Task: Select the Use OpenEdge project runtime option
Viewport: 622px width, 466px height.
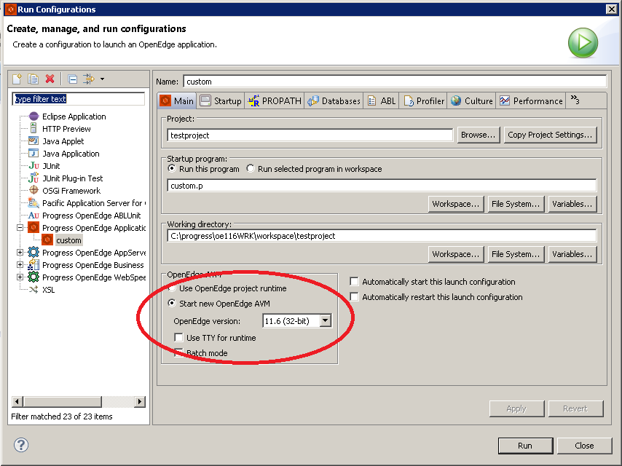Action: pyautogui.click(x=173, y=287)
